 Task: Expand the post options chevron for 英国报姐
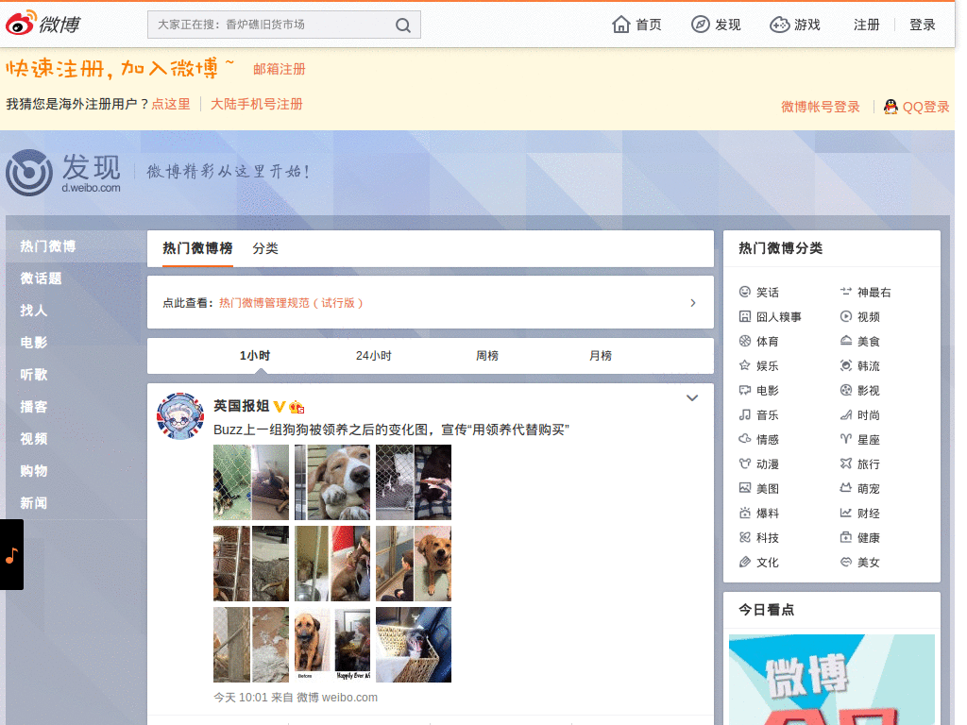click(692, 398)
